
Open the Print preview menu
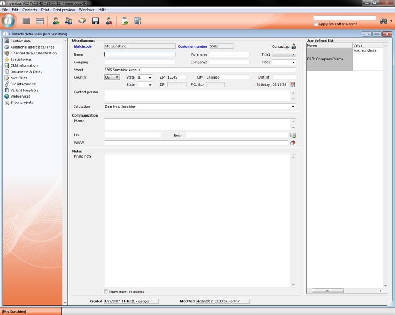pos(64,10)
